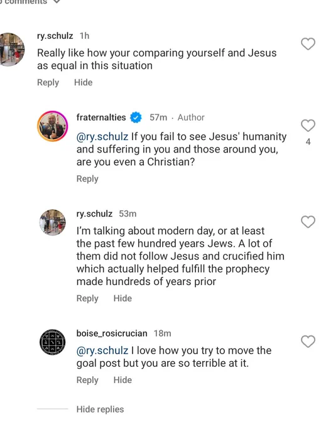
Task: Open fraternalties profile picture
Action: tap(52, 126)
